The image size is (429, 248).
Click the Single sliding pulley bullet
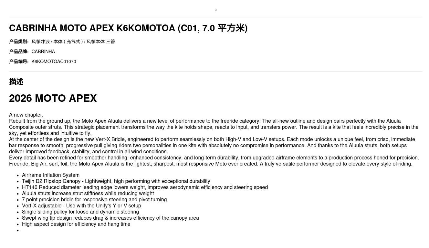(x=80, y=212)
